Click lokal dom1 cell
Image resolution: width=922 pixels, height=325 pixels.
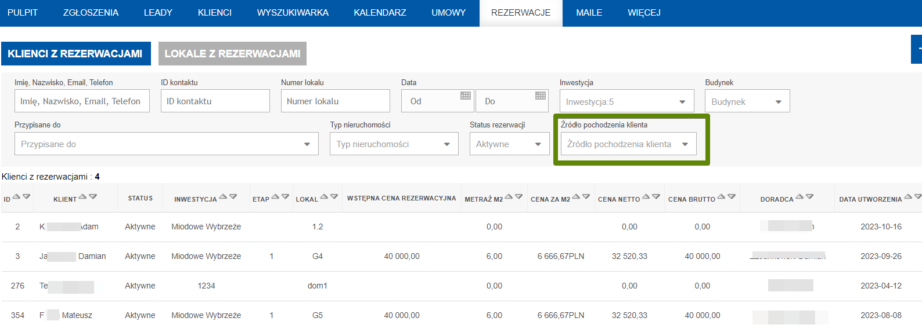[318, 286]
